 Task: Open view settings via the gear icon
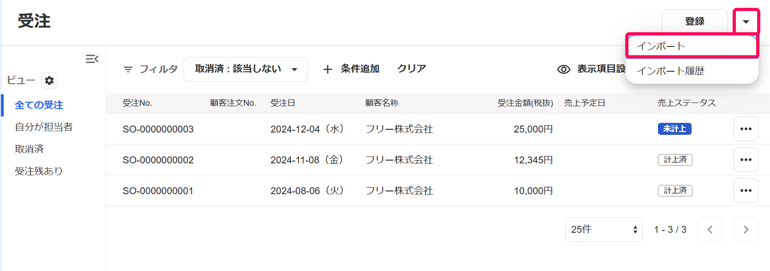click(49, 81)
